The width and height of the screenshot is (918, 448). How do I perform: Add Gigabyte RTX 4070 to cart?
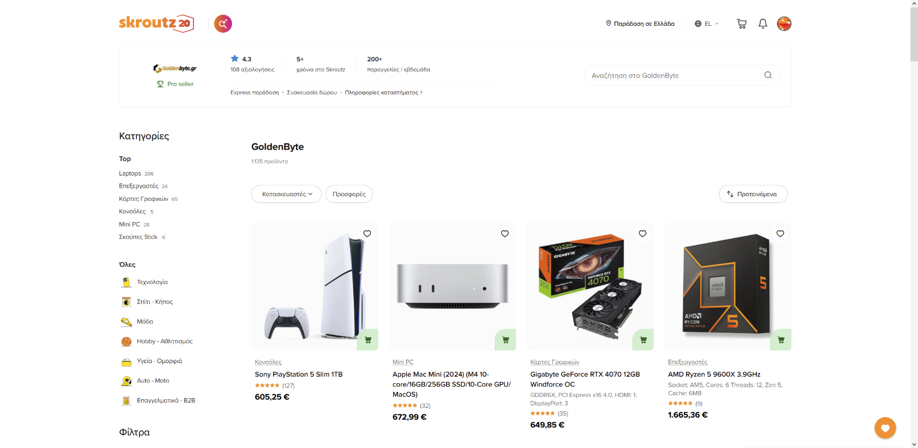click(x=643, y=340)
